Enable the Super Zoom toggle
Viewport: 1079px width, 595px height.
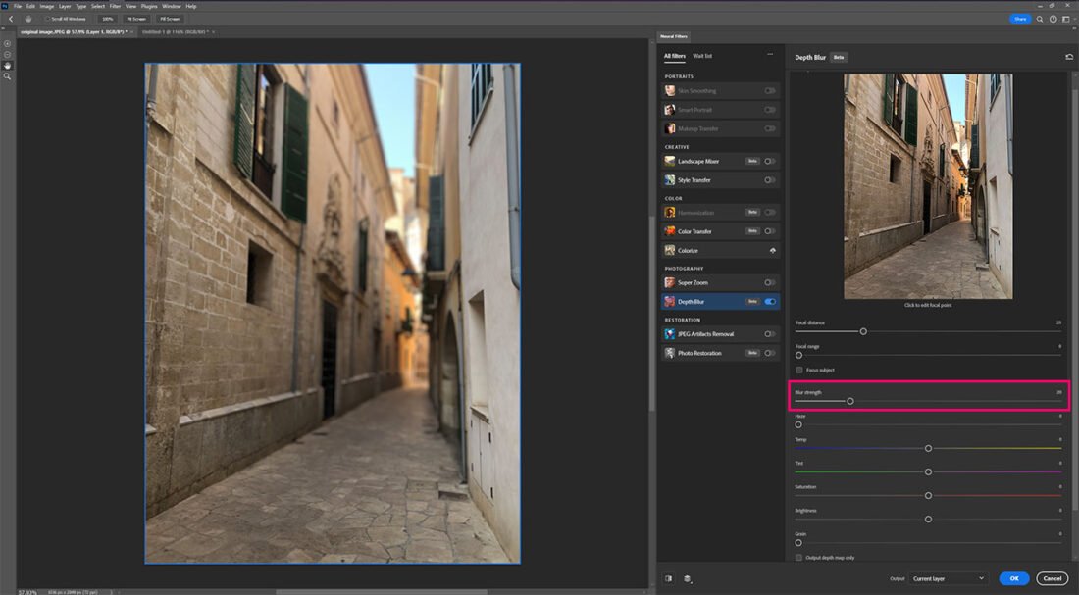point(769,282)
